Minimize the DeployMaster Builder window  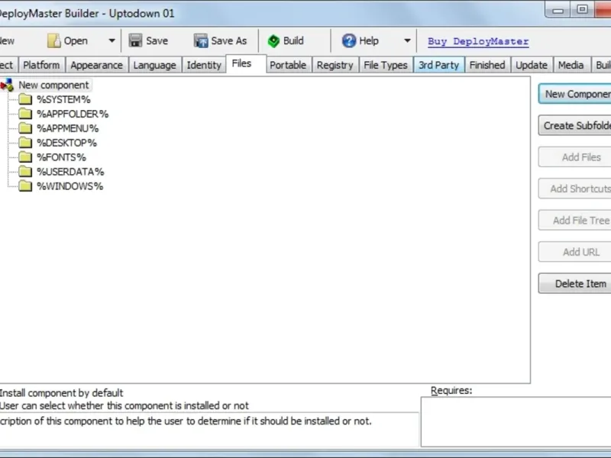click(x=558, y=9)
